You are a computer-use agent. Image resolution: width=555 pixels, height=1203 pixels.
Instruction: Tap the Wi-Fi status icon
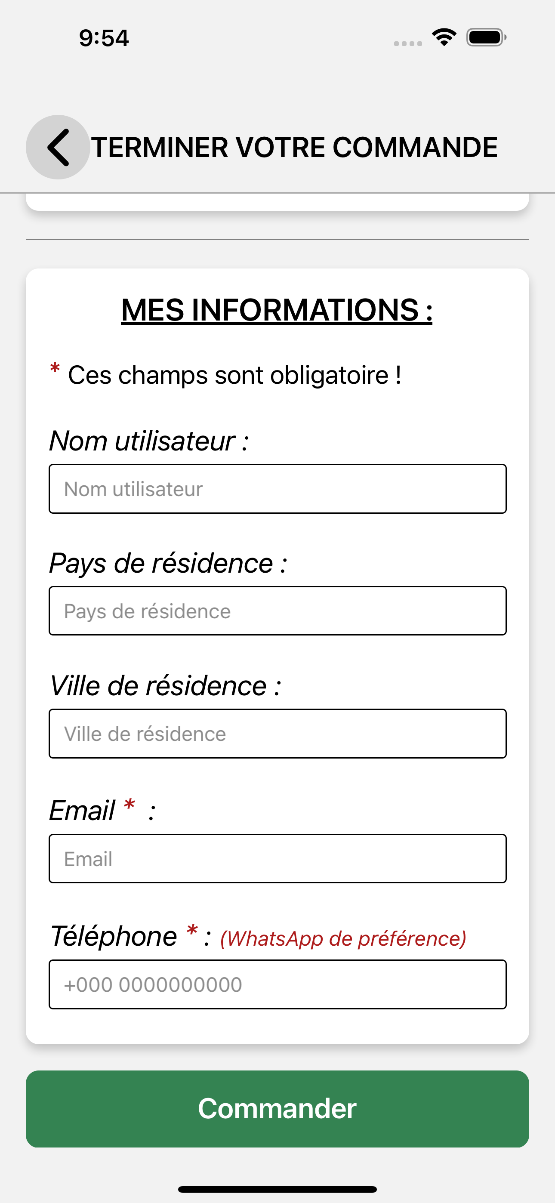point(444,37)
